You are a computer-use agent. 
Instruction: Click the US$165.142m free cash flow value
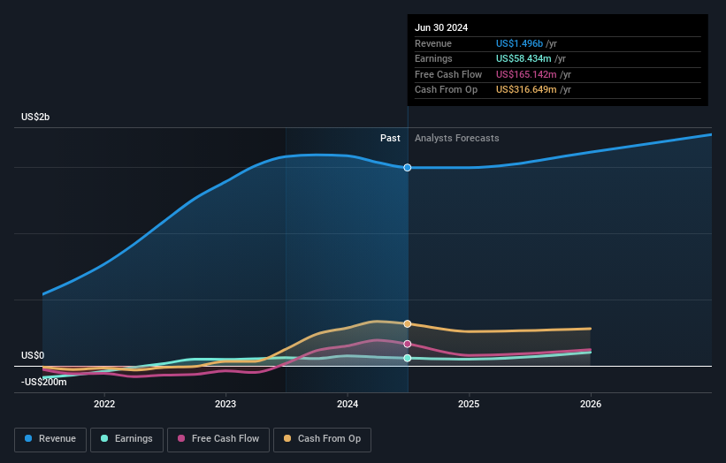point(526,74)
